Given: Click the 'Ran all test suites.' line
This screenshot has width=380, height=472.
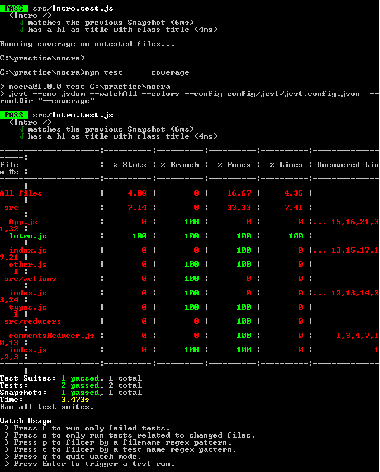Looking at the screenshot, I should (x=47, y=407).
